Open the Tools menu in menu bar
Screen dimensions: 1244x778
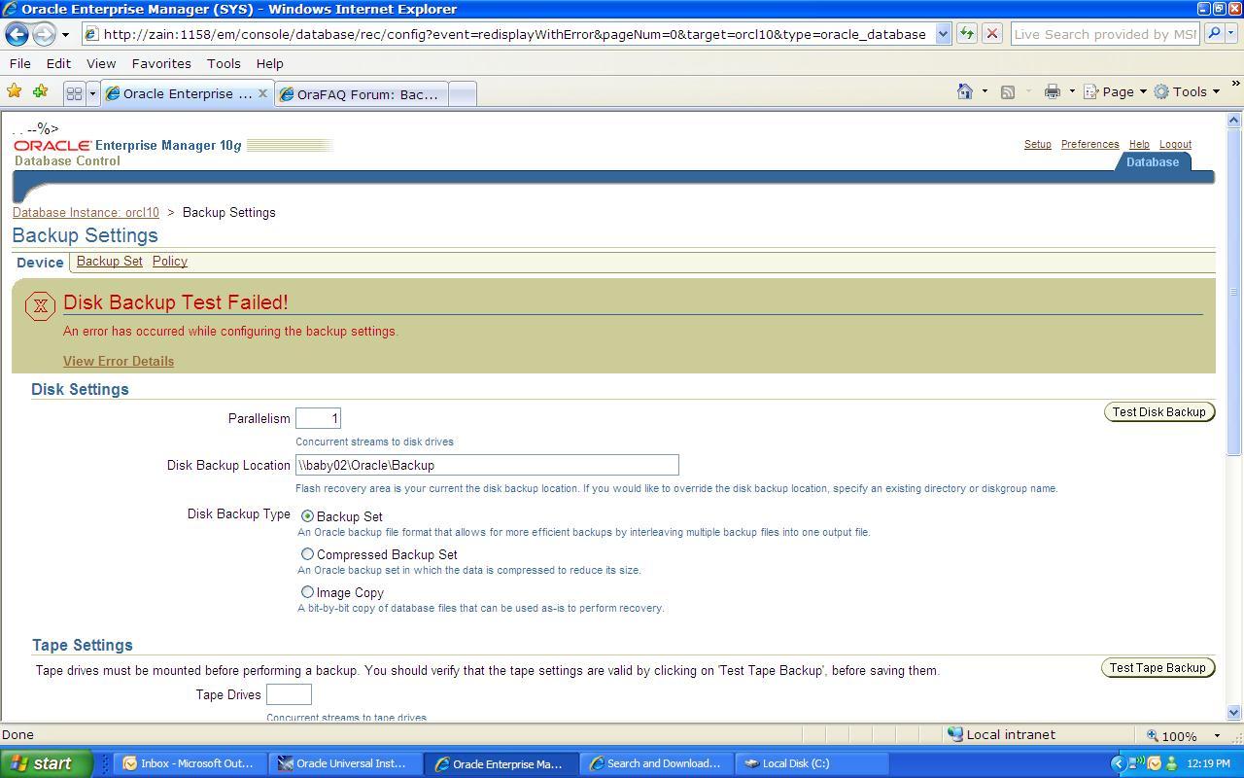point(224,63)
